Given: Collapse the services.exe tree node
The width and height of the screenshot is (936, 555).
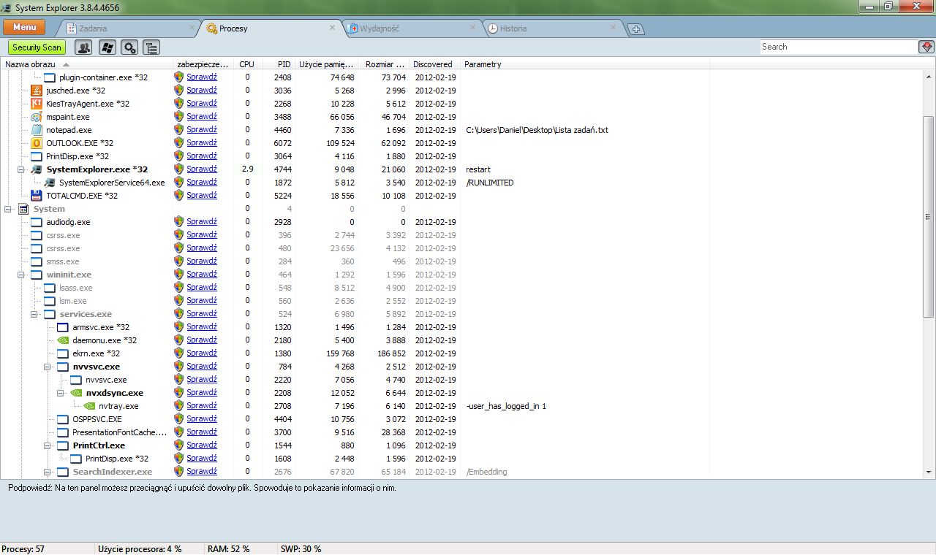Looking at the screenshot, I should coord(34,314).
